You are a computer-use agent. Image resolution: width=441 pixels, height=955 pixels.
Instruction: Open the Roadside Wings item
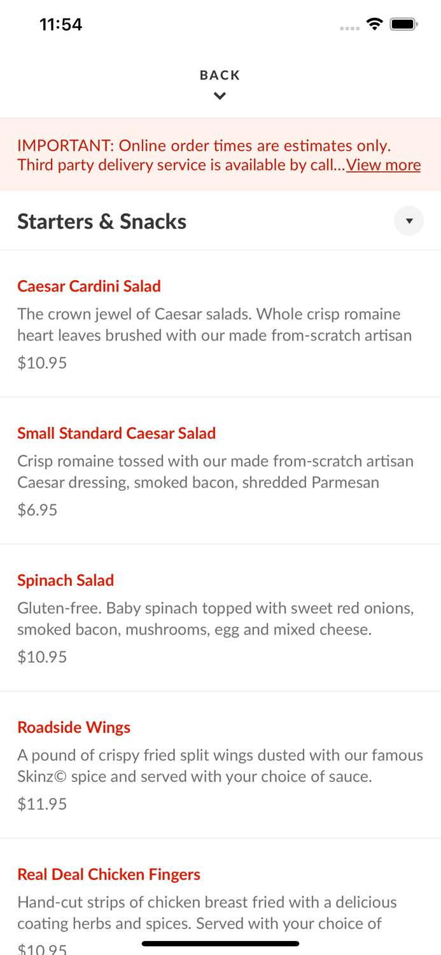pos(74,728)
